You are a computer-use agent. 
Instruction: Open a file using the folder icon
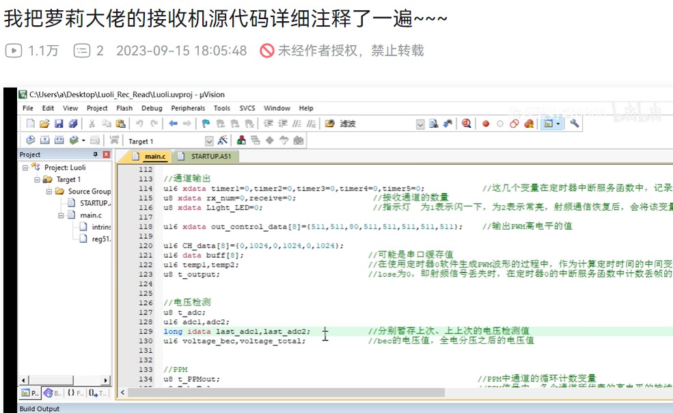tap(44, 124)
